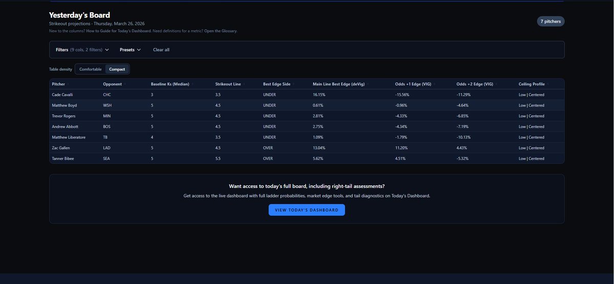Image resolution: width=614 pixels, height=284 pixels.
Task: Click the -11.29% odds +2 edge value
Action: (x=464, y=95)
